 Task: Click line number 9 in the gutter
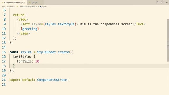(4, 24)
